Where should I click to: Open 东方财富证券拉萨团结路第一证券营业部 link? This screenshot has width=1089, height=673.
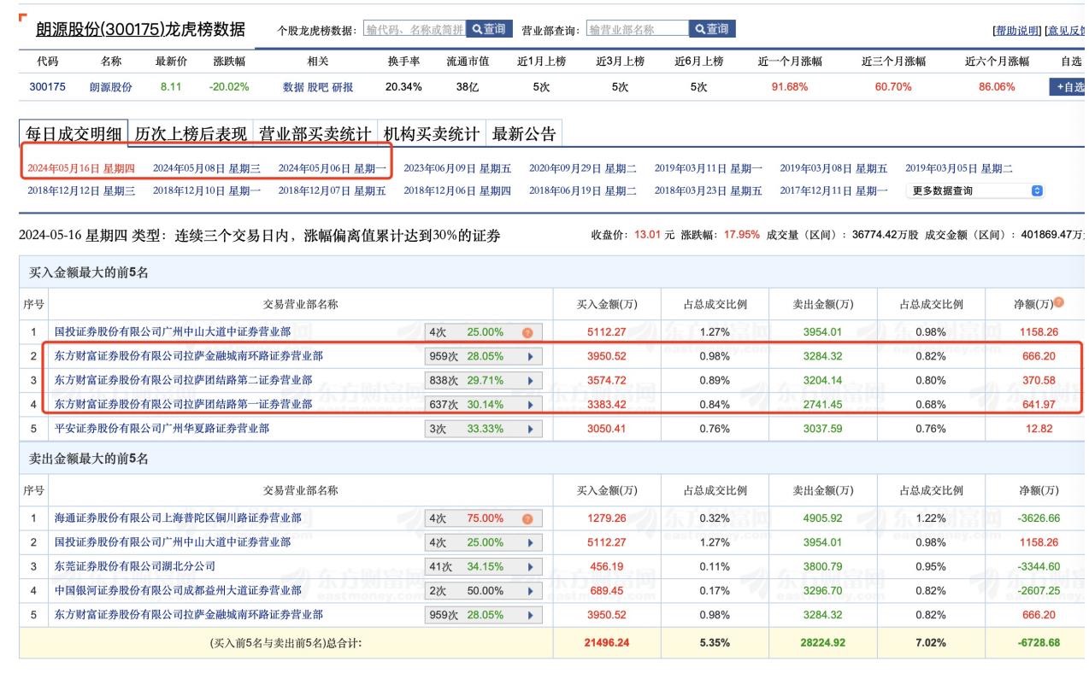coord(184,404)
